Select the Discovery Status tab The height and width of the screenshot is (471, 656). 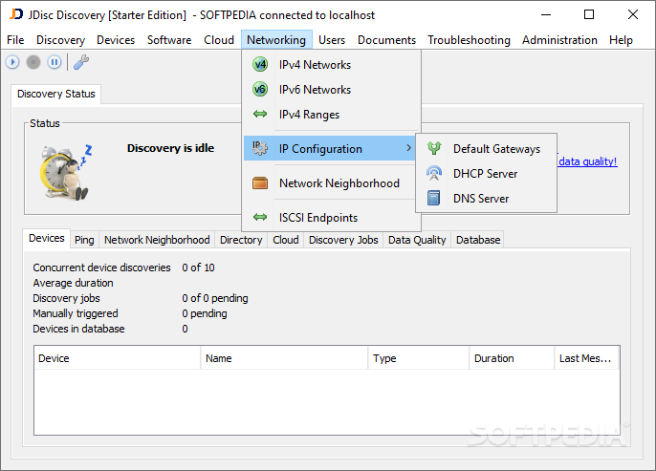[56, 94]
